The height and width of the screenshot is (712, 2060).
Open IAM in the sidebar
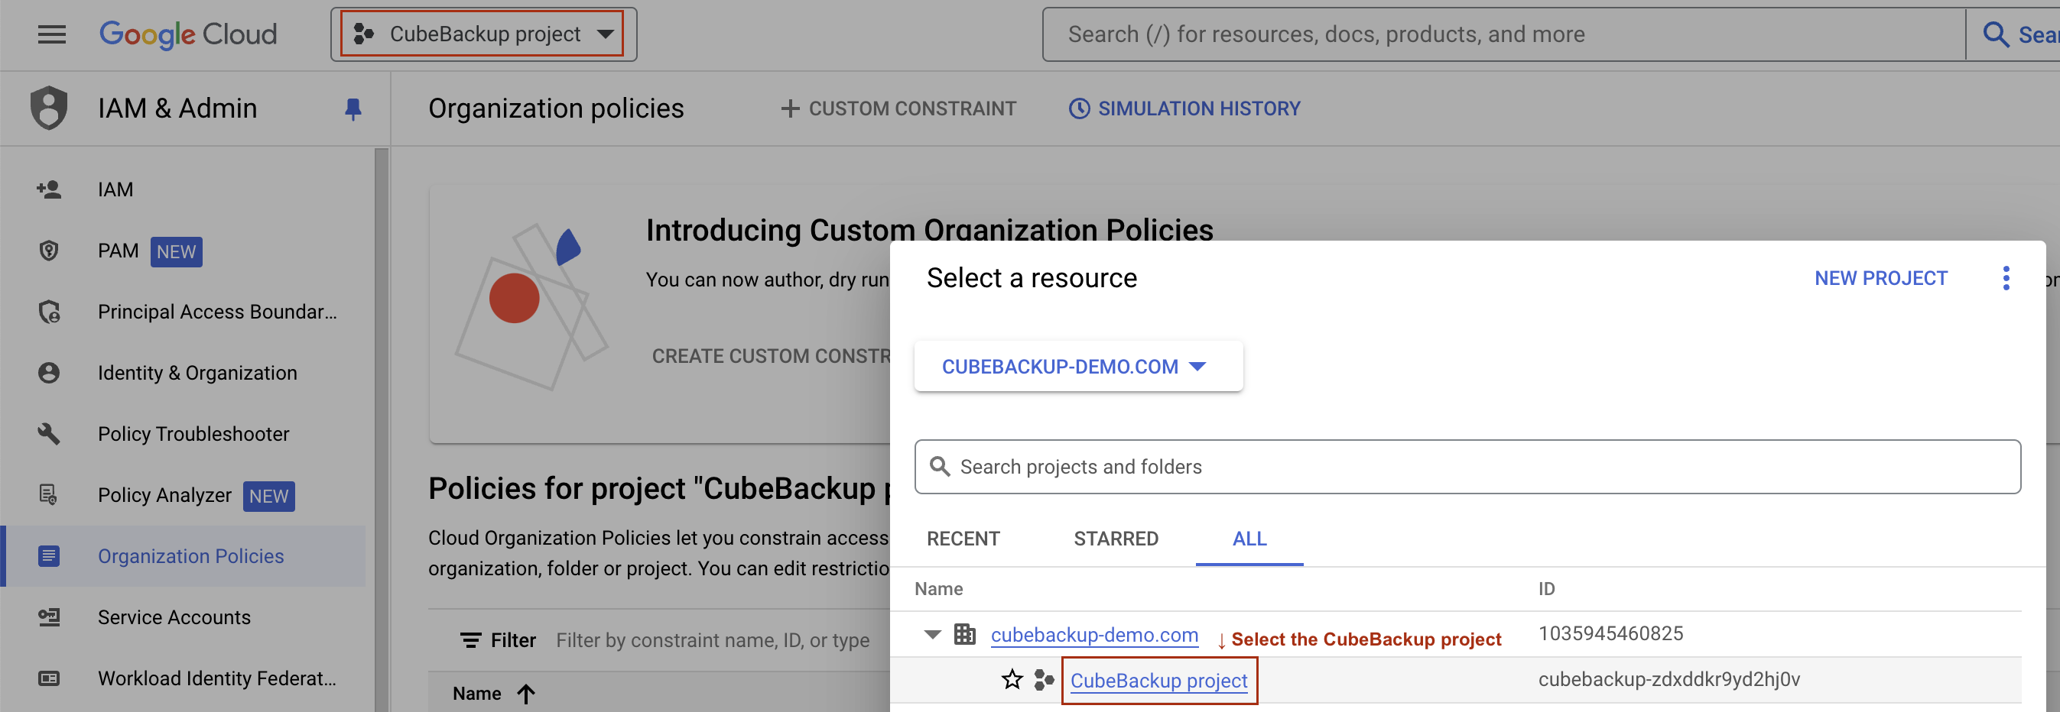[x=115, y=189]
